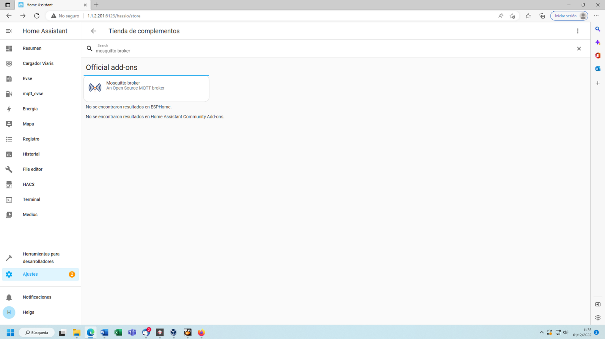Open the Mosquitto broker add-on card

(x=146, y=88)
